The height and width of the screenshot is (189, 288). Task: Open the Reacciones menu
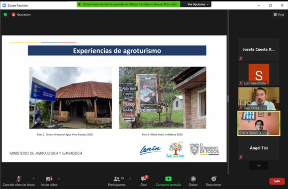pos(214,181)
